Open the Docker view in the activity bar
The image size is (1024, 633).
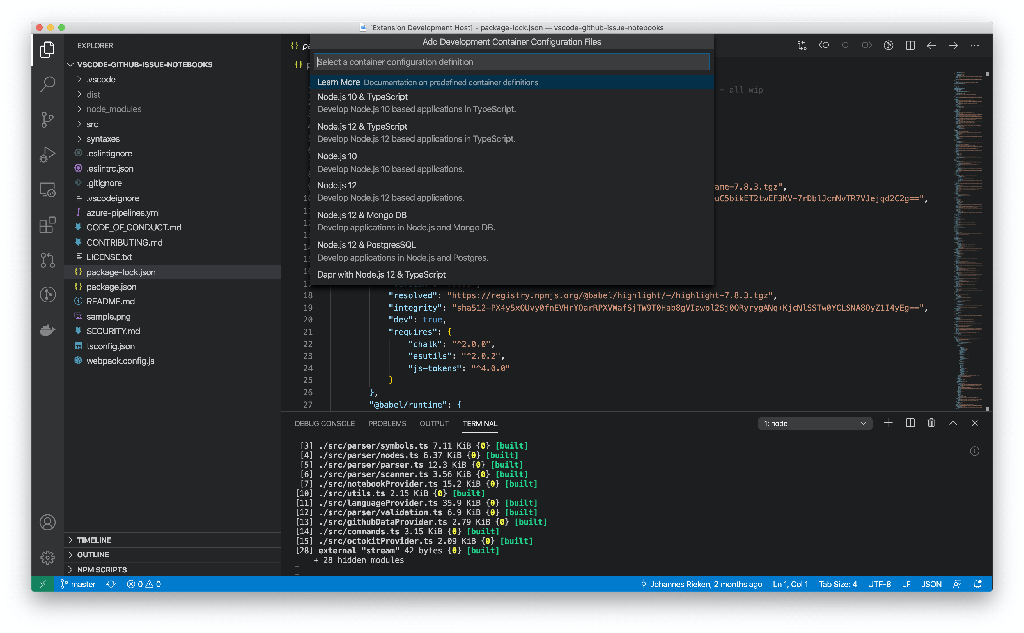47,330
